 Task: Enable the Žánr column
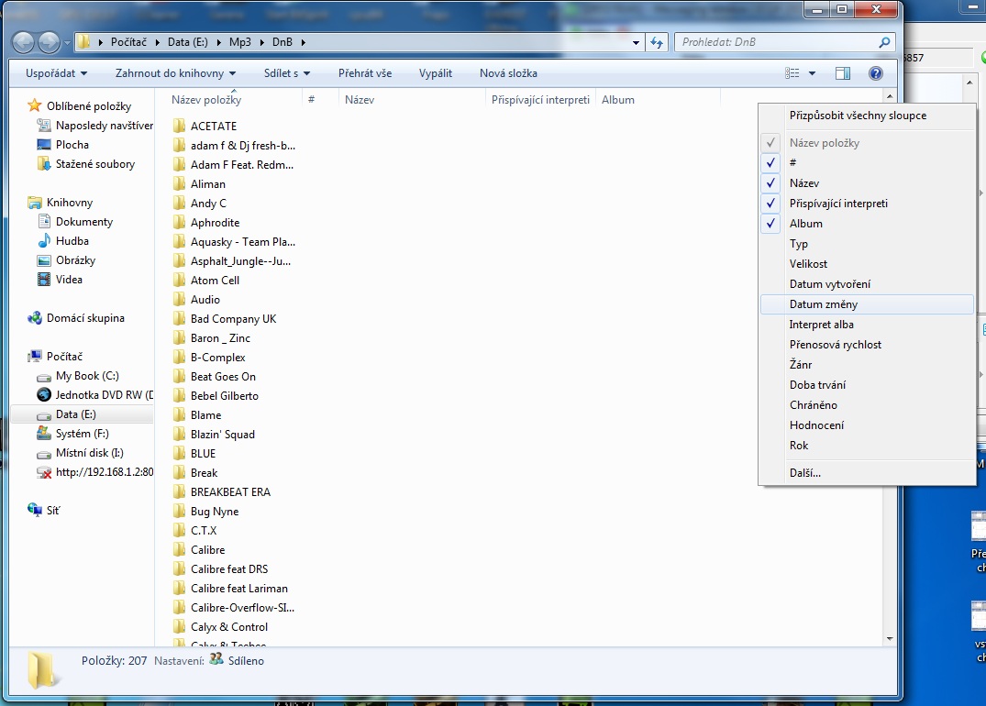[868, 365]
